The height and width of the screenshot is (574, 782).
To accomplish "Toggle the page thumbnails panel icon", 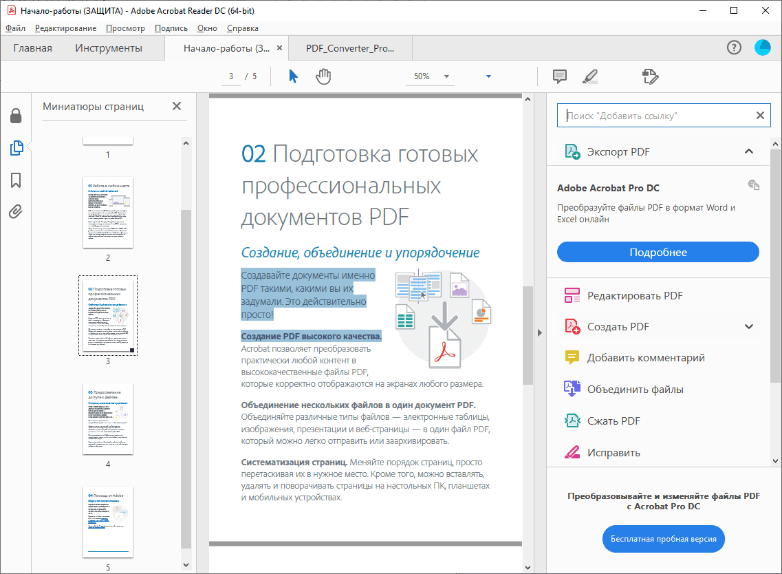I will click(16, 148).
